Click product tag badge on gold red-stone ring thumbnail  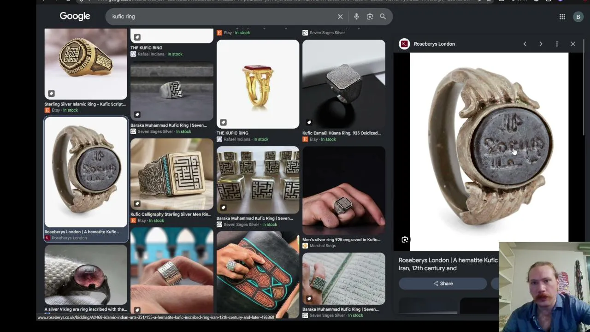point(223,122)
